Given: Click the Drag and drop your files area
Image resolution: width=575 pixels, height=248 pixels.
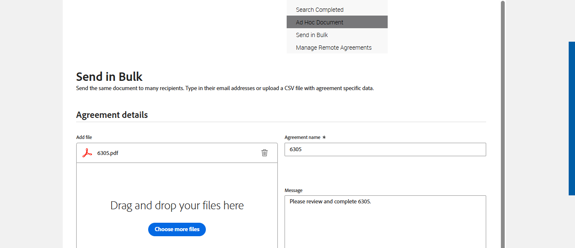Looking at the screenshot, I should coord(177,205).
